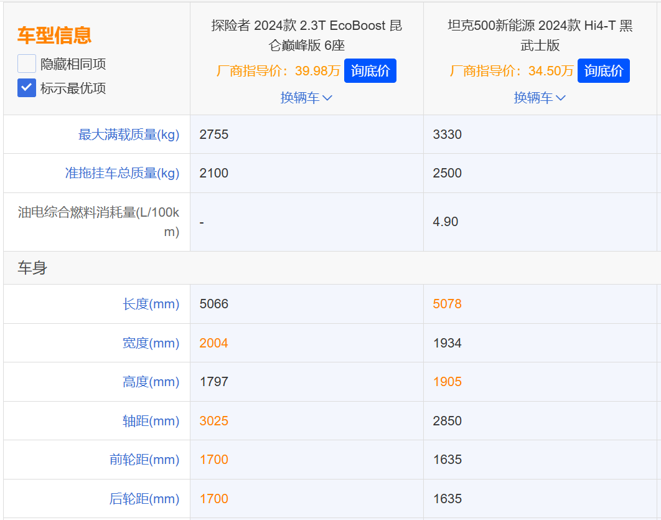Click the 高度(mm) parameter label

click(151, 382)
